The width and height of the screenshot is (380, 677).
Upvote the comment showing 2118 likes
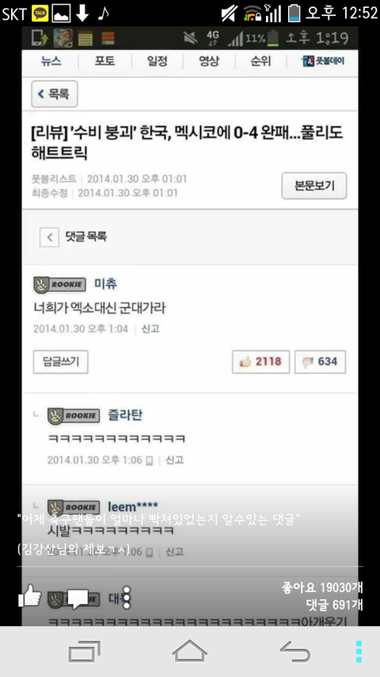[x=260, y=362]
